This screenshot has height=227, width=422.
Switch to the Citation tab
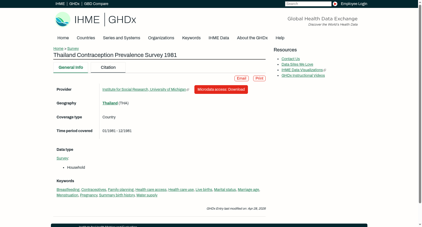108,67
